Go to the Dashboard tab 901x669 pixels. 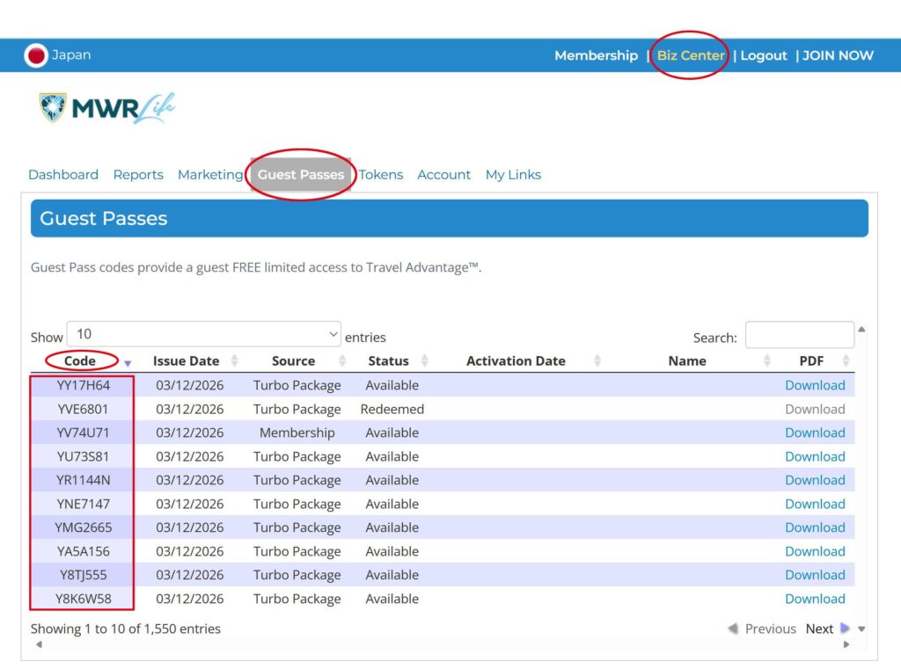63,175
